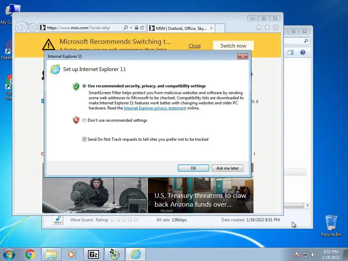The width and height of the screenshot is (348, 261).
Task: Open Internet Explorer Tools gear
Action: [x=276, y=27]
